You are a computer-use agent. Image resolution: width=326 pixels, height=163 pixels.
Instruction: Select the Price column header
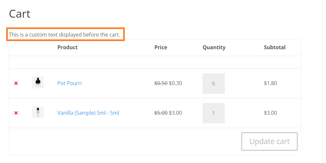(x=161, y=47)
